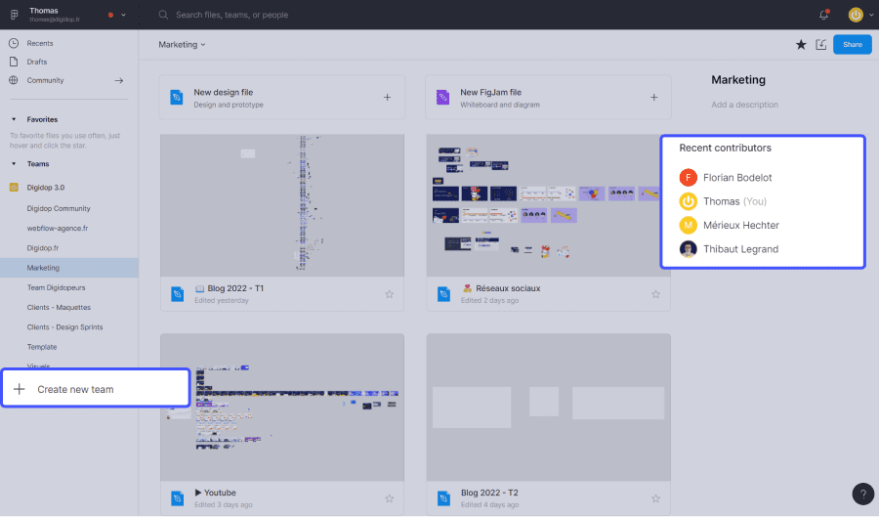The height and width of the screenshot is (517, 879).
Task: Collapse the Teams section
Action: point(14,164)
